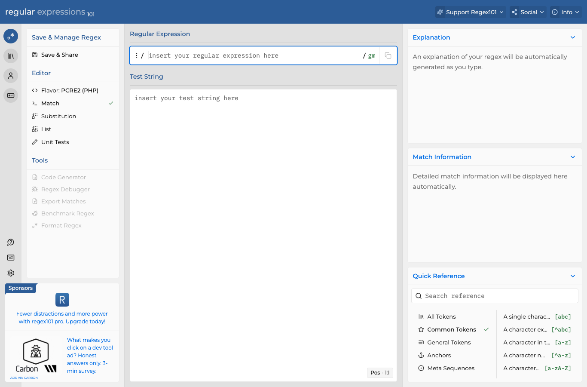Open the account sidebar icon
Viewport: 587px width, 387px height.
(x=11, y=76)
